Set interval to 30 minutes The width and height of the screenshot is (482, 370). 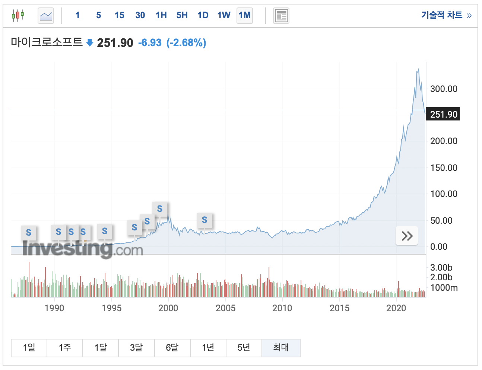(x=140, y=16)
